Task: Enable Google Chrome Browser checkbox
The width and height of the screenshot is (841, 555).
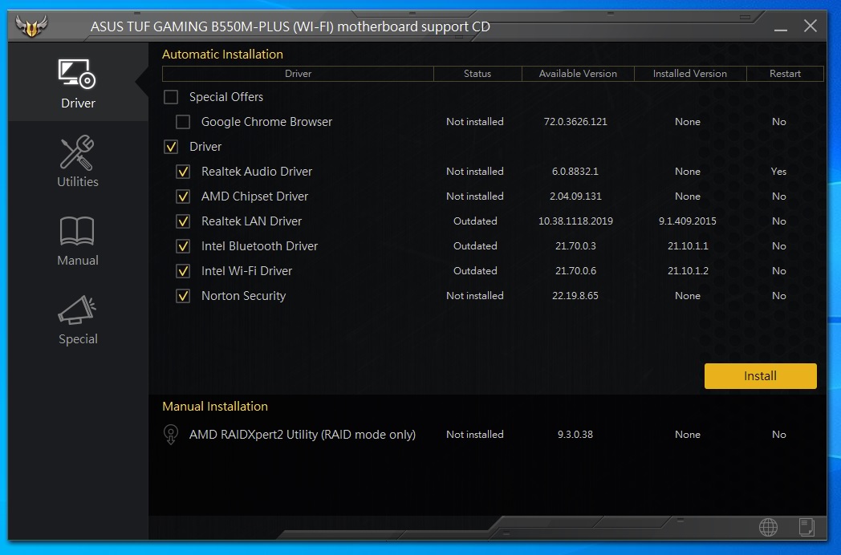Action: 183,122
